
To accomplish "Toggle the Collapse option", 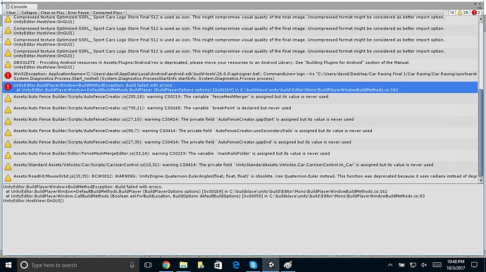I will point(29,13).
